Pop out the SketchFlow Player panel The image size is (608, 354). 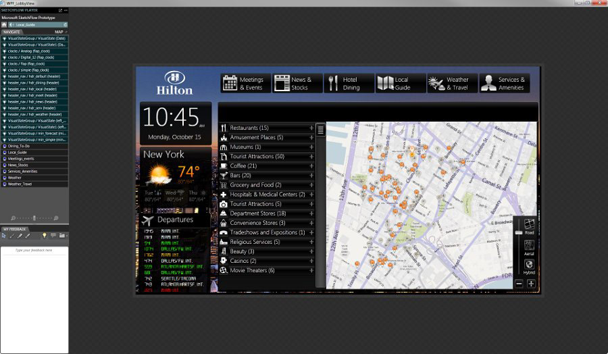(x=61, y=10)
